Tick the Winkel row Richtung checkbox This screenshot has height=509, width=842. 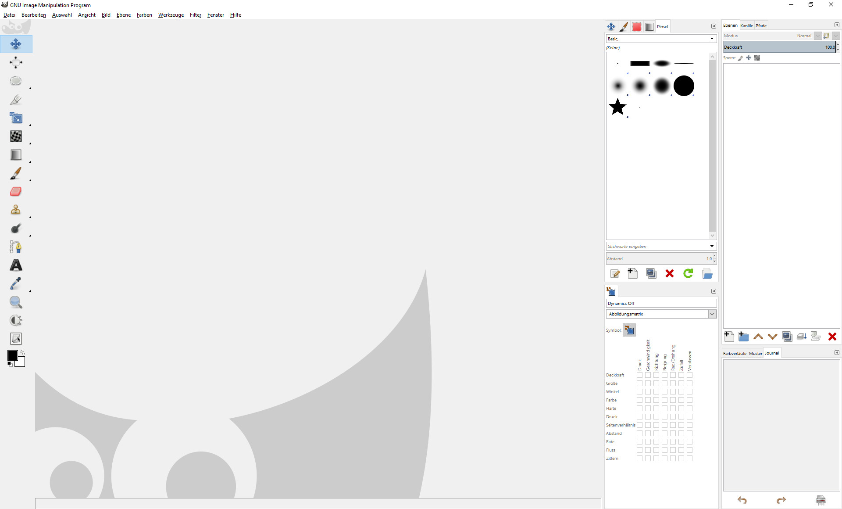(x=656, y=392)
